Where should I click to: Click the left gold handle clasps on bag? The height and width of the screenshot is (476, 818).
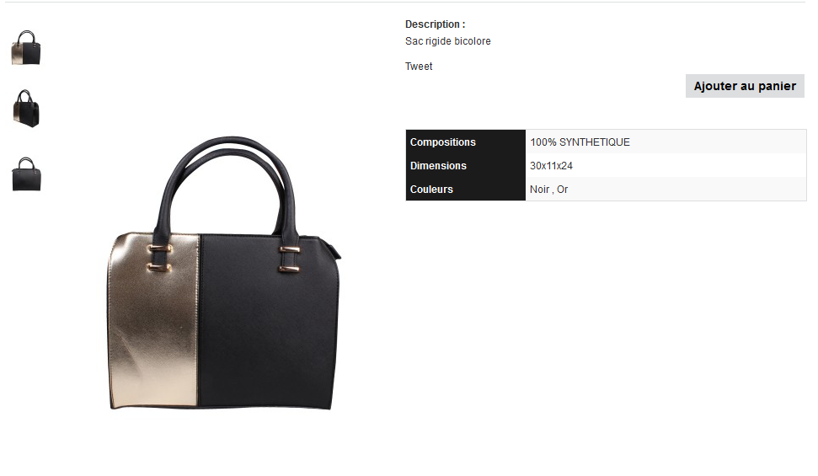(159, 259)
